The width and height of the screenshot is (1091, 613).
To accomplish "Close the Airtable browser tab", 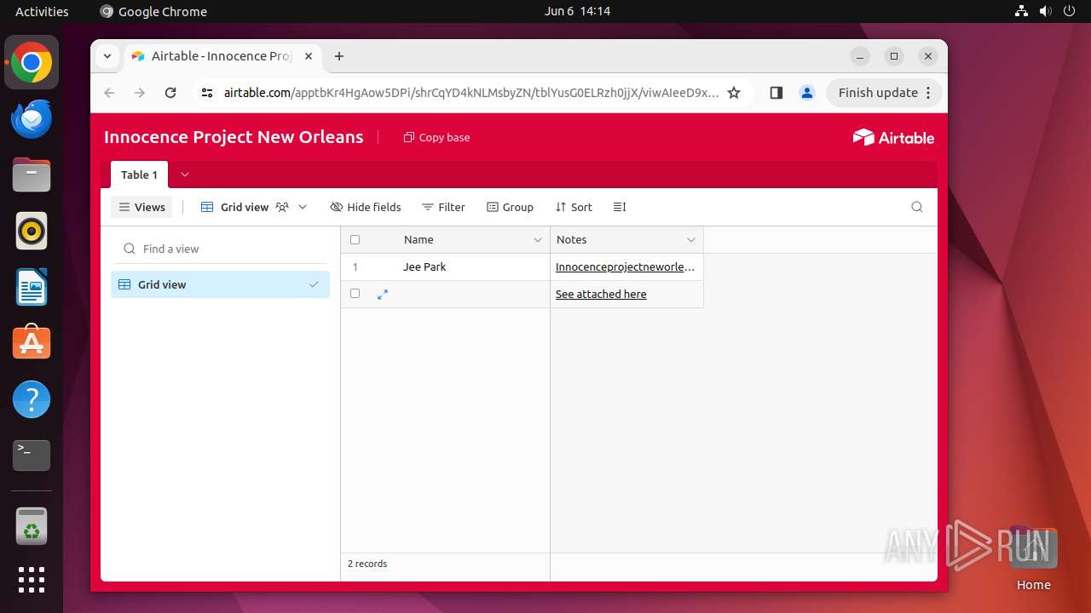I will (309, 56).
